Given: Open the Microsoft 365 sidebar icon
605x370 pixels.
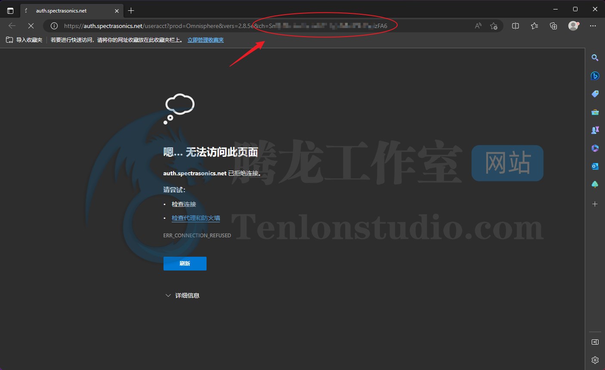Looking at the screenshot, I should point(595,148).
